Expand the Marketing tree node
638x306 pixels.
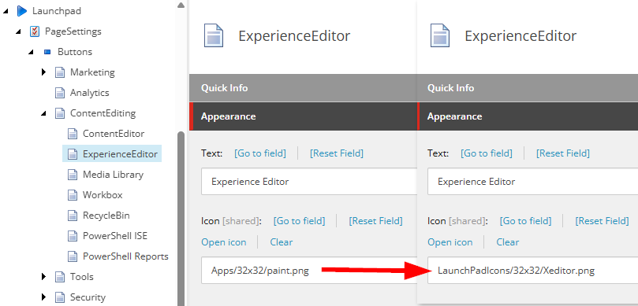point(43,72)
